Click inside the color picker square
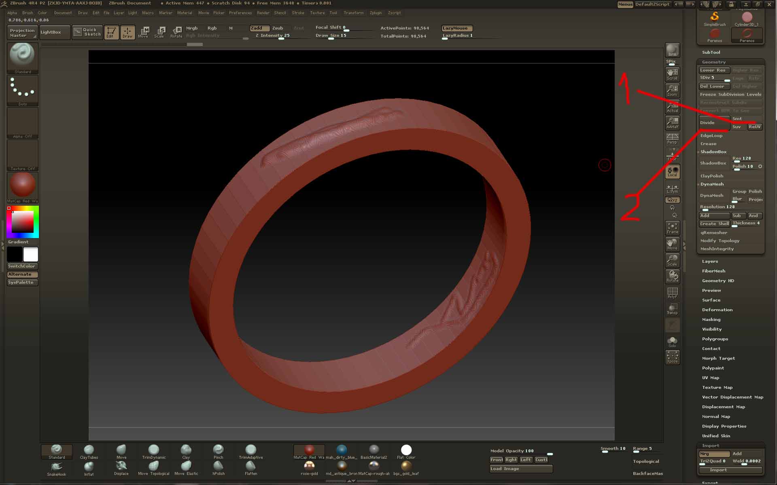The image size is (777, 485). (22, 221)
